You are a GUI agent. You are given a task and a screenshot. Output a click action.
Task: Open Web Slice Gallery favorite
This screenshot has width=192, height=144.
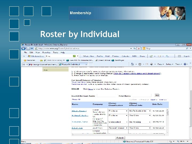tap(54, 60)
